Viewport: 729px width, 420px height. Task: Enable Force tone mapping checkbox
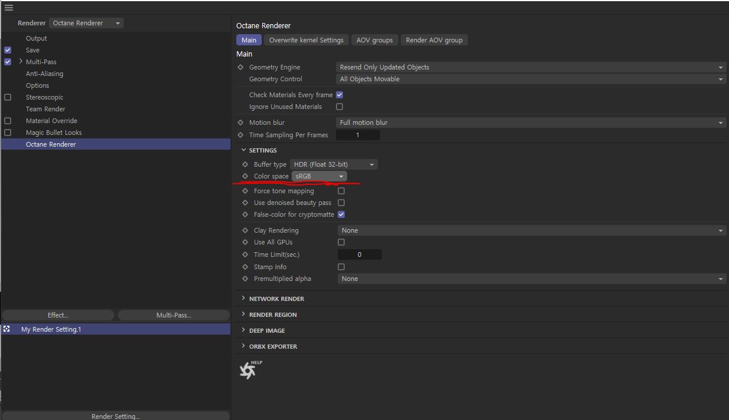(341, 191)
